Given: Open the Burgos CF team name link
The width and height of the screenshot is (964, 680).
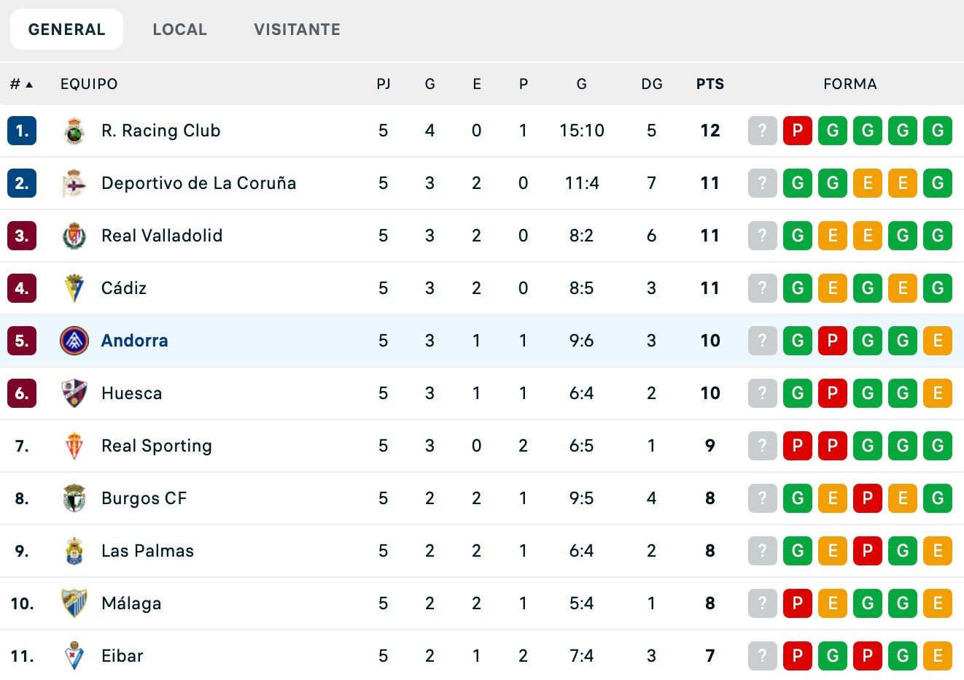Looking at the screenshot, I should tap(144, 498).
